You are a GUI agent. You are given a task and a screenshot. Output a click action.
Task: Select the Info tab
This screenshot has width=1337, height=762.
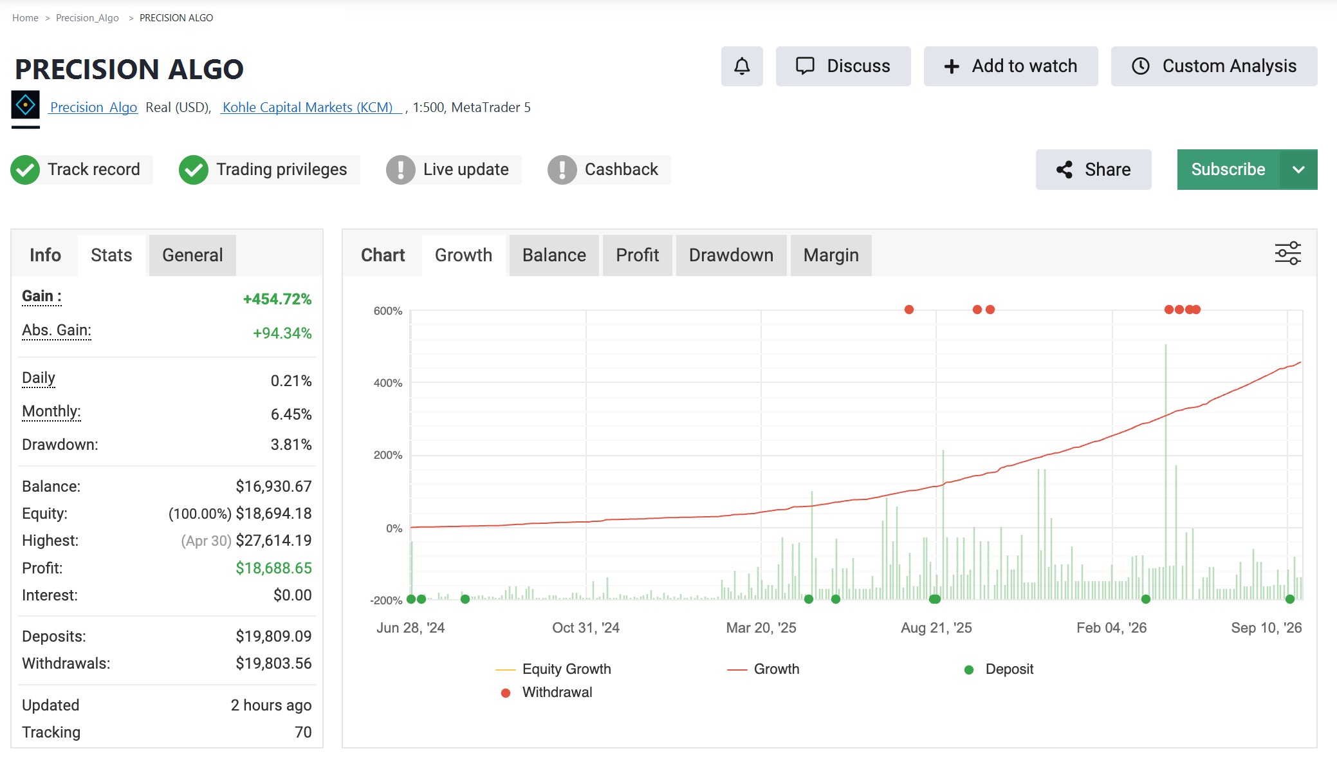tap(45, 256)
